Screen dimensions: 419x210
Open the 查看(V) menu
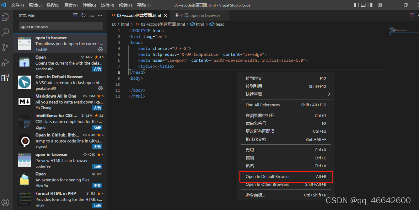click(x=71, y=5)
